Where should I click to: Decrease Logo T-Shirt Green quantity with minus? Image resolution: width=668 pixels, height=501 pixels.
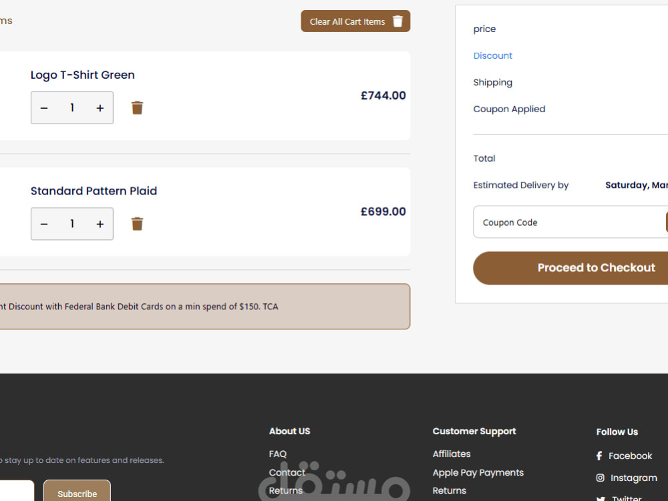pyautogui.click(x=44, y=108)
